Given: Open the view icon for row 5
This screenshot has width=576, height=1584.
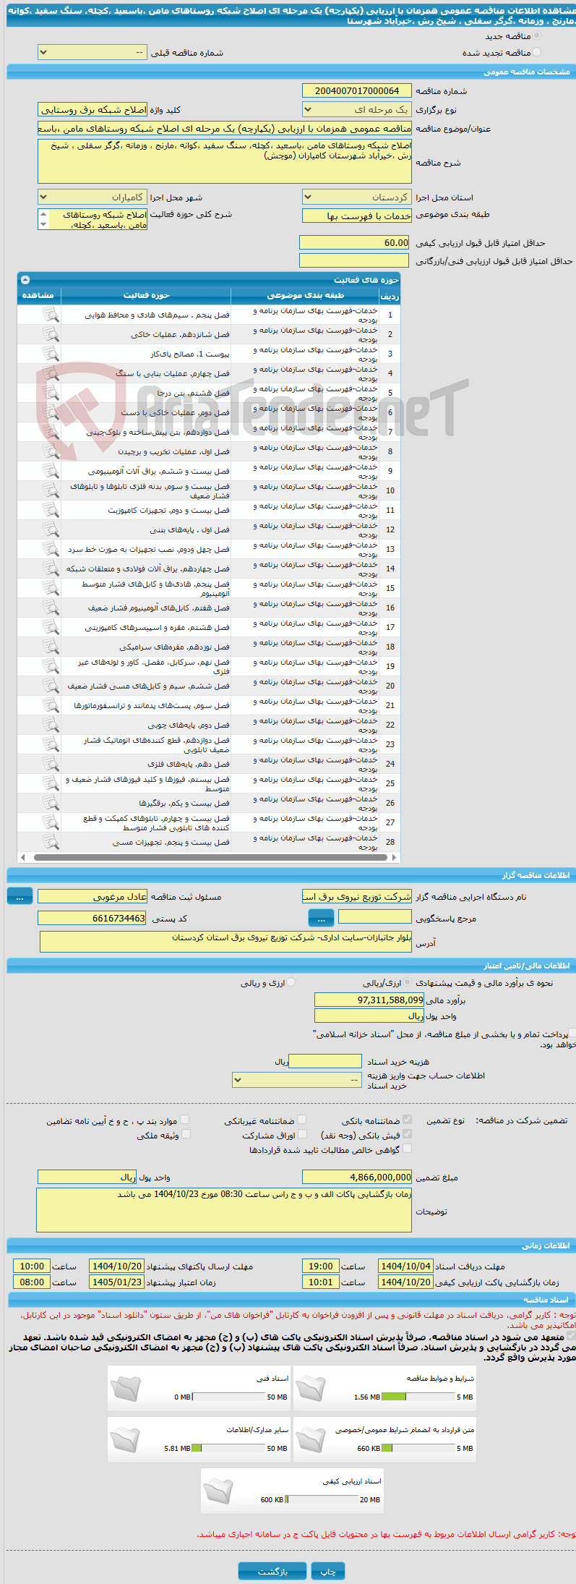Looking at the screenshot, I should [51, 393].
